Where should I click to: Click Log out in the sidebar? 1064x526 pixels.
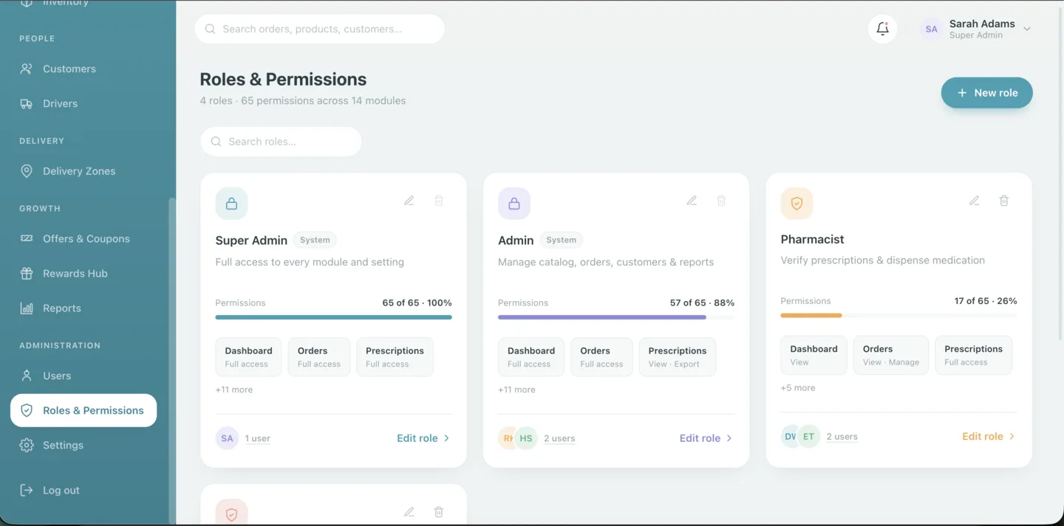pos(83,491)
